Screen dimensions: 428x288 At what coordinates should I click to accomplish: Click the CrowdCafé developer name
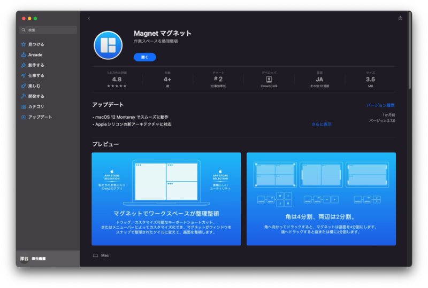[269, 86]
